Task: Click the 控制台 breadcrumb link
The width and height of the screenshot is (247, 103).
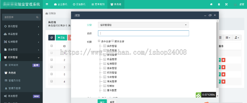Action: click(x=51, y=13)
